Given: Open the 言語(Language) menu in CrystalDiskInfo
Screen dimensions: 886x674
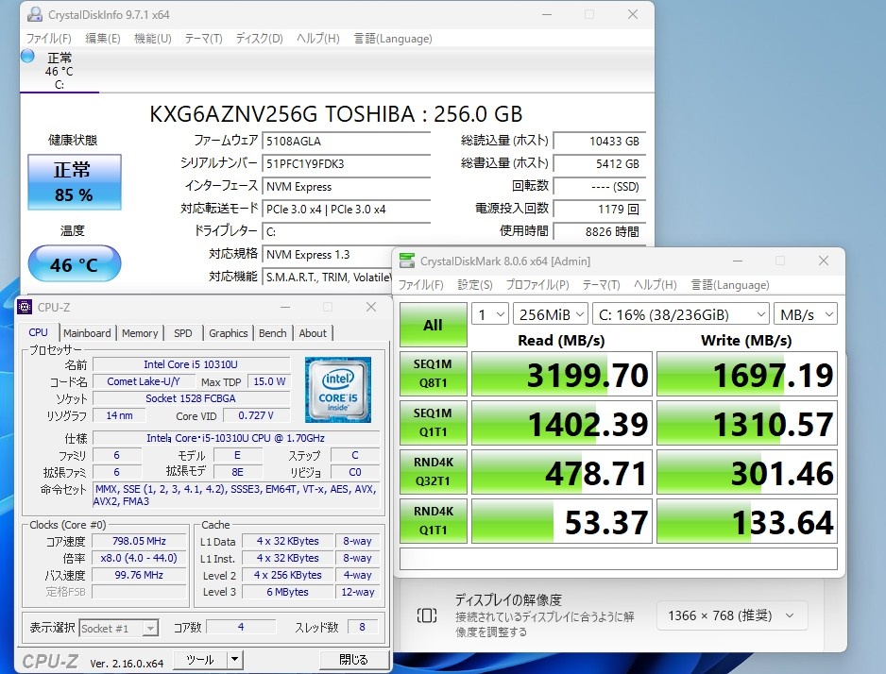Looking at the screenshot, I should (x=393, y=39).
